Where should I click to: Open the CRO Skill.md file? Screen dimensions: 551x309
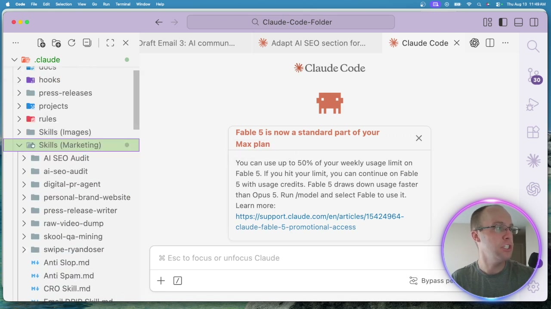[67, 289]
